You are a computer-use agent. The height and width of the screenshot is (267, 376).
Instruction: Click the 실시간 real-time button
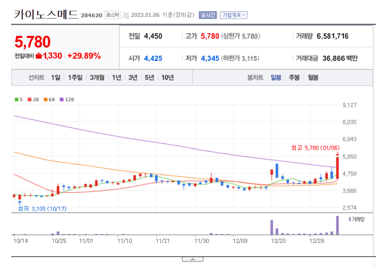coord(208,15)
